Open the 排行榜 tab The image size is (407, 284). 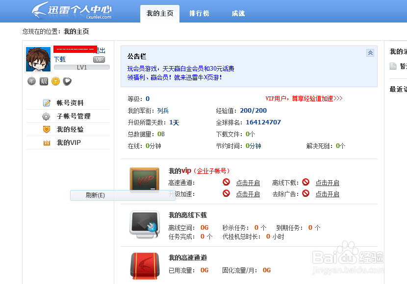(199, 14)
